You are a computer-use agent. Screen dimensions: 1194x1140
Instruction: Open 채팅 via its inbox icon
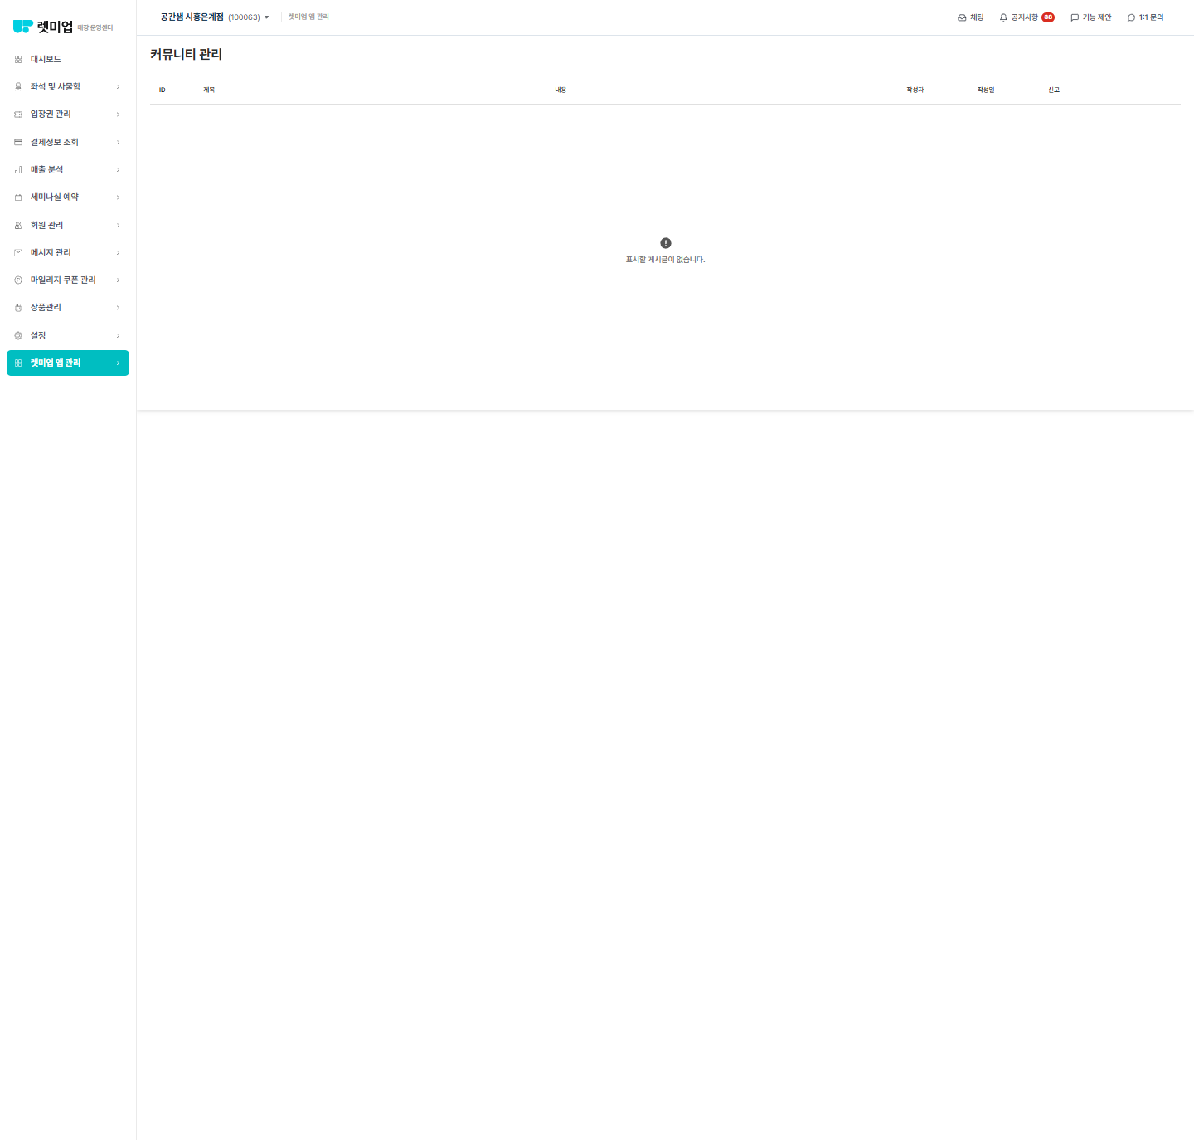(962, 17)
